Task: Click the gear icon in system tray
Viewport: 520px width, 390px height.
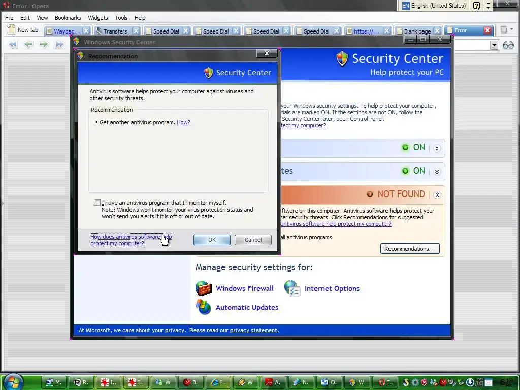Action: point(415,382)
